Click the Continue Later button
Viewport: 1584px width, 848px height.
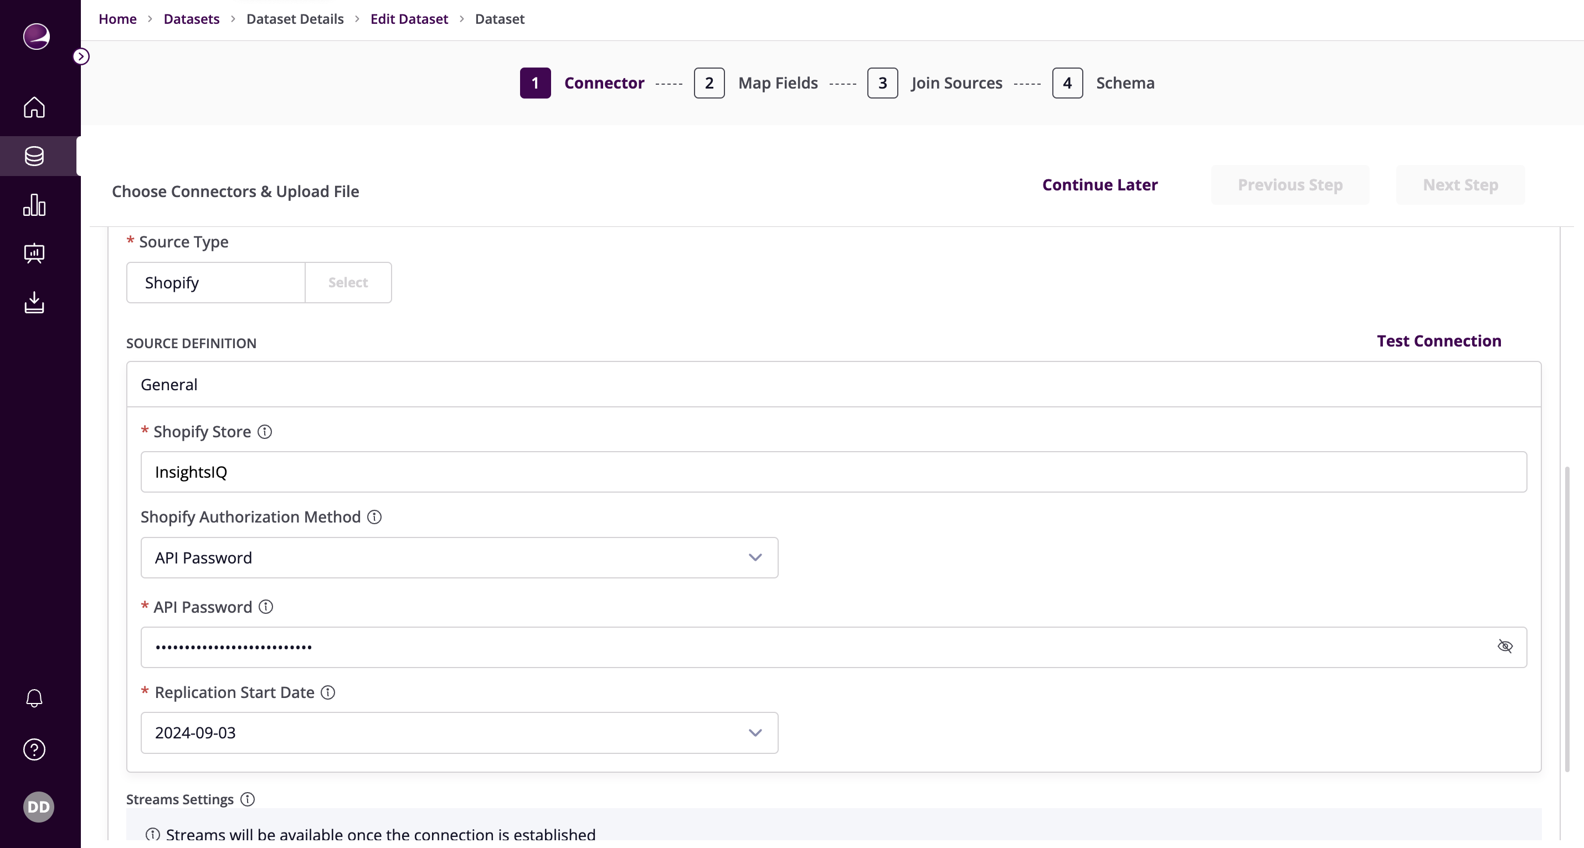[x=1100, y=184]
